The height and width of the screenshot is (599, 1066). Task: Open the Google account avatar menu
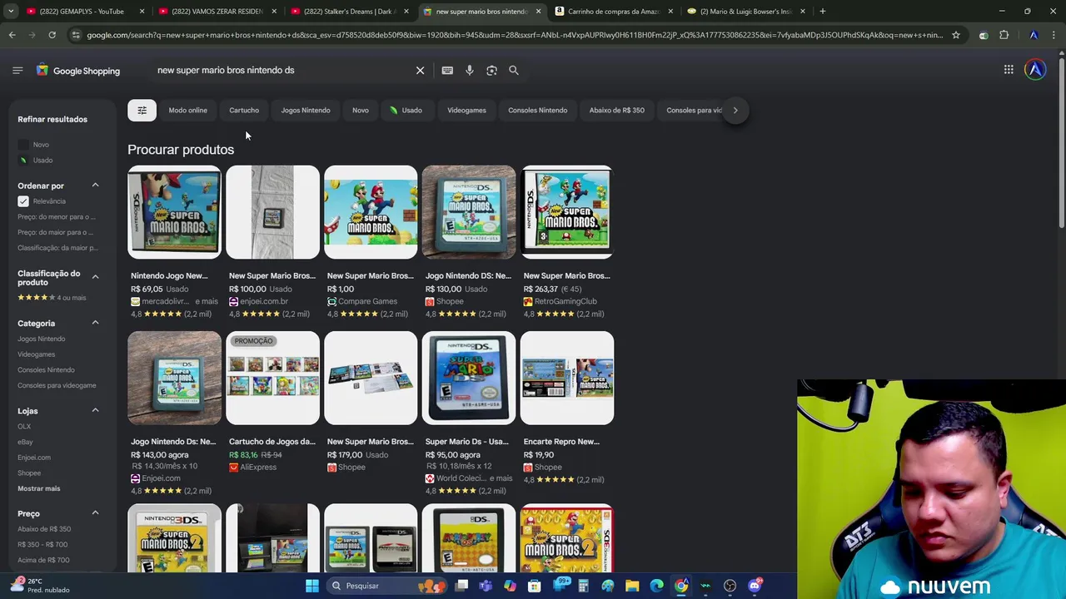point(1035,70)
